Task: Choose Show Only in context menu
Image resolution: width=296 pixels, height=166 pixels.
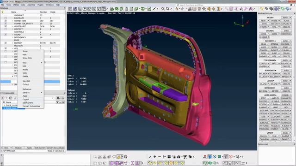Action: pos(27,58)
